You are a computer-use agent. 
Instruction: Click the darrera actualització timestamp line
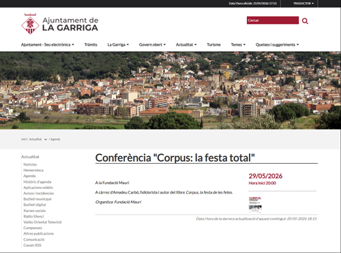[x=256, y=219]
